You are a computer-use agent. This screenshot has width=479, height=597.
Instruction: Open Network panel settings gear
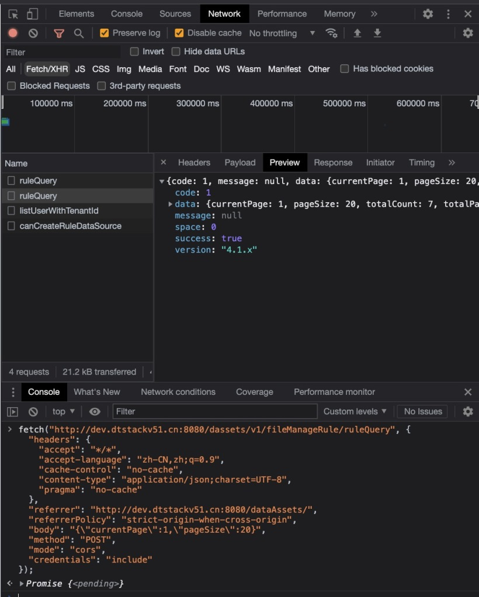(468, 33)
